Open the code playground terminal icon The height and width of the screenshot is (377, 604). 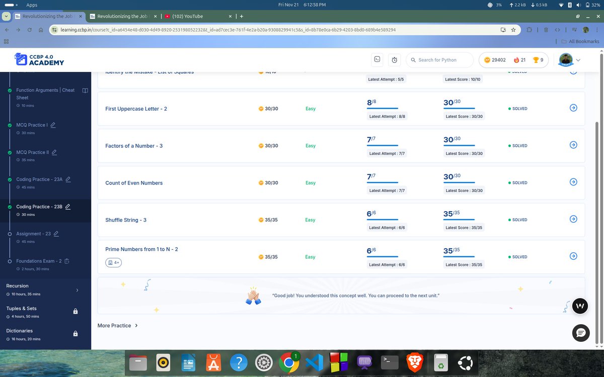click(376, 60)
